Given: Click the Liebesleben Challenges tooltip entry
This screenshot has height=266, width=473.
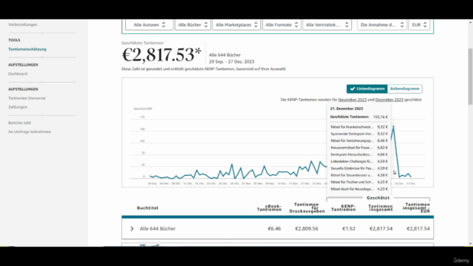Looking at the screenshot, I should pyautogui.click(x=359, y=161).
